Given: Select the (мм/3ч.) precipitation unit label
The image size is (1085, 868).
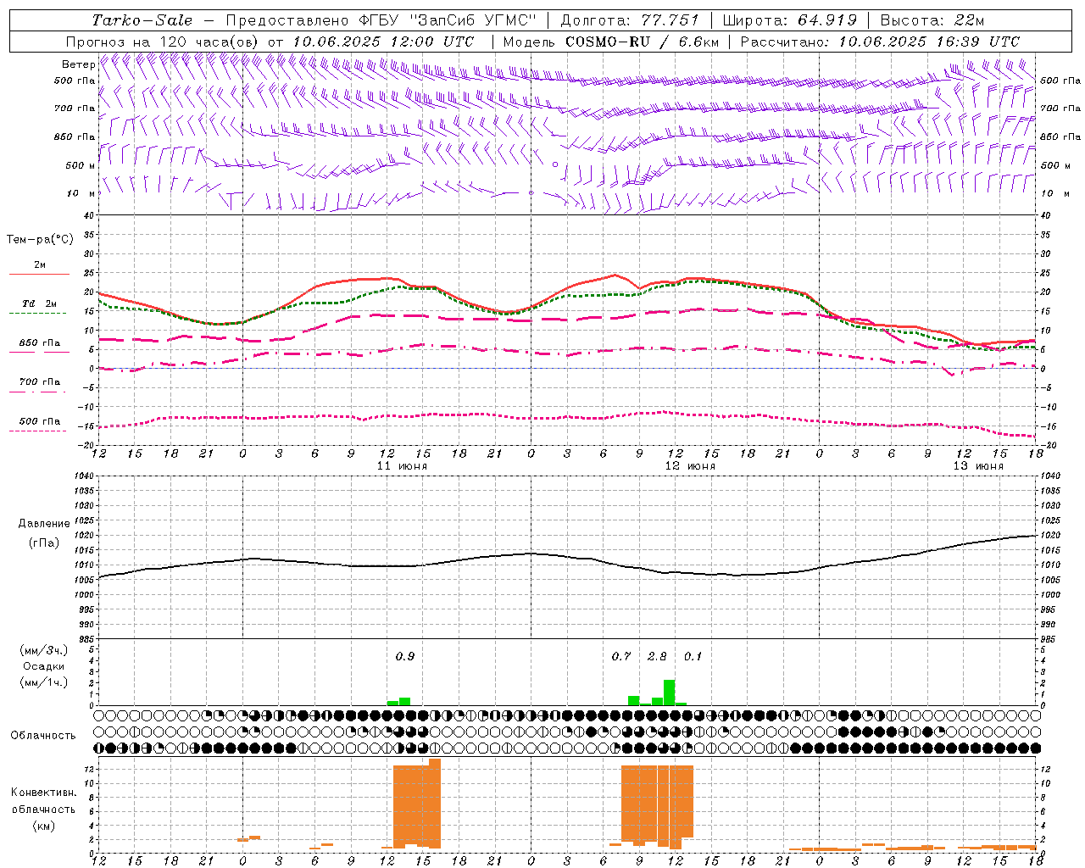Looking at the screenshot, I should tap(43, 651).
